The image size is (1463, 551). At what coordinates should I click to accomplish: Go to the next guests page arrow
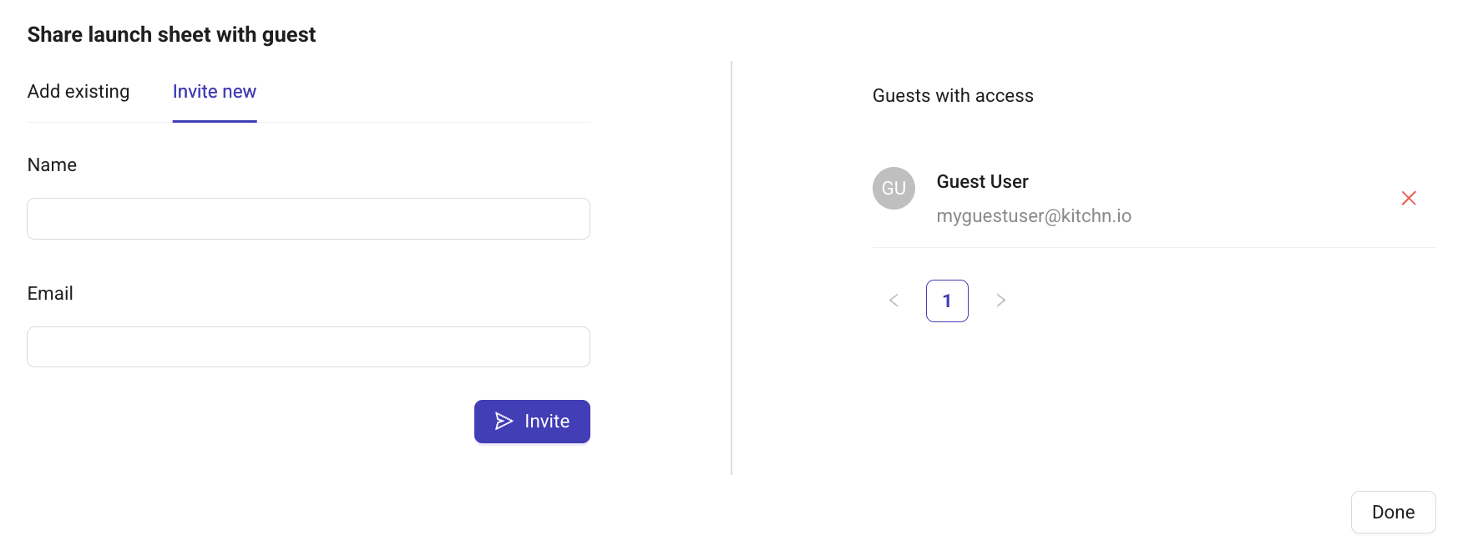coord(1000,301)
